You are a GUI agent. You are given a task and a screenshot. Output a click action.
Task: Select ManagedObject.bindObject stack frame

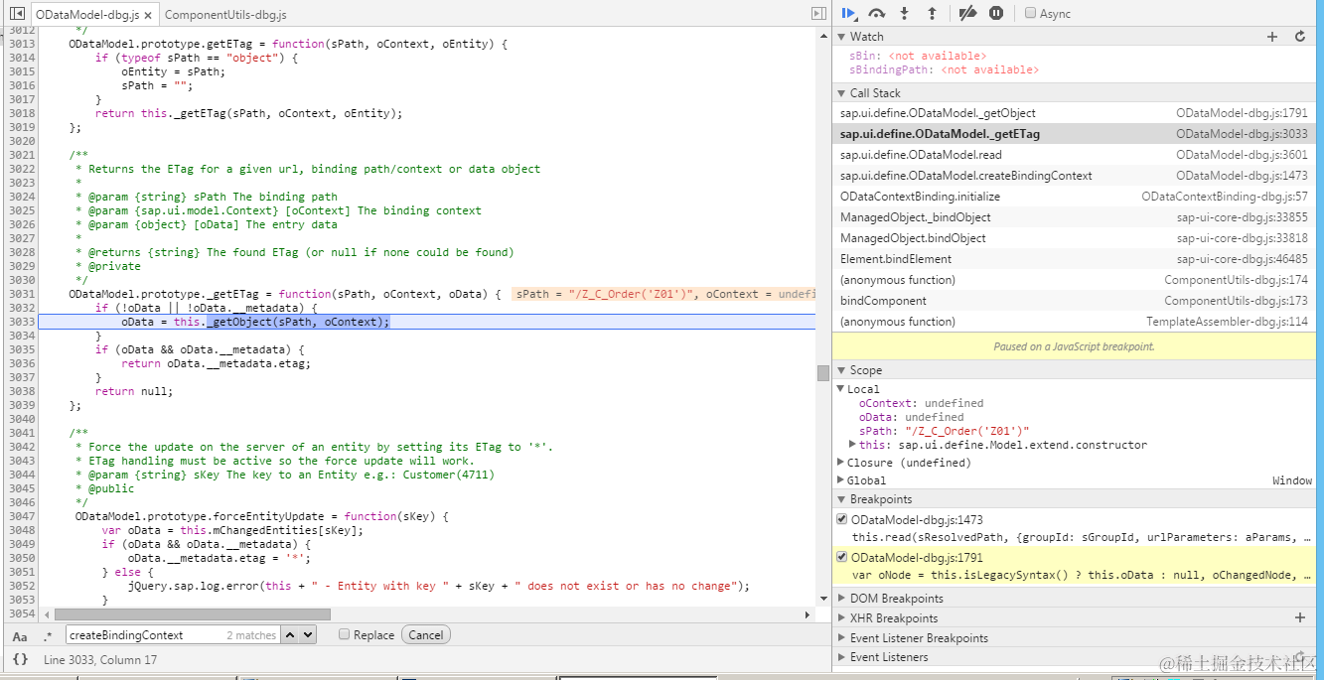1074,238
